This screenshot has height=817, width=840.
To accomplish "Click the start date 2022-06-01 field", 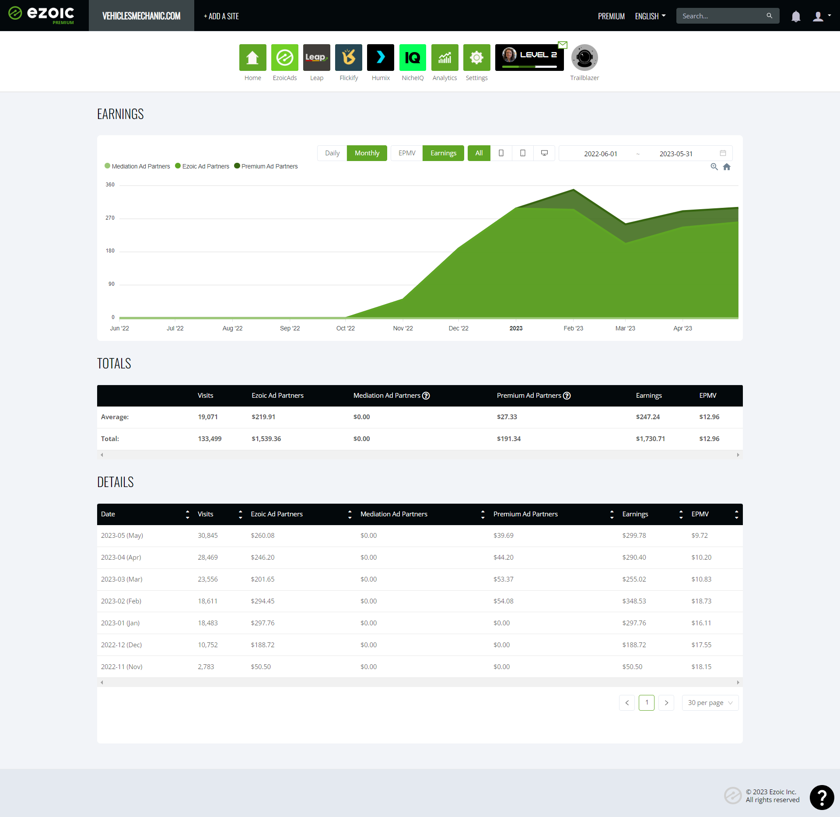I will [x=600, y=154].
